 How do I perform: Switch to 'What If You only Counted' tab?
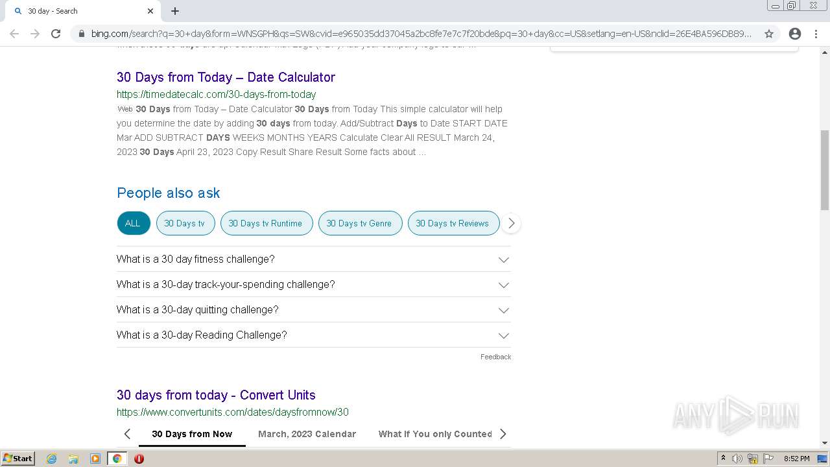pyautogui.click(x=435, y=434)
